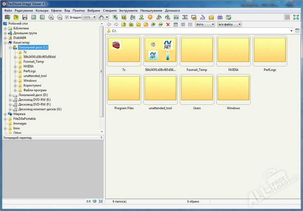This screenshot has height=211, width=303.
Task: Select the Користувачі folder in tree
Action: pos(32,86)
